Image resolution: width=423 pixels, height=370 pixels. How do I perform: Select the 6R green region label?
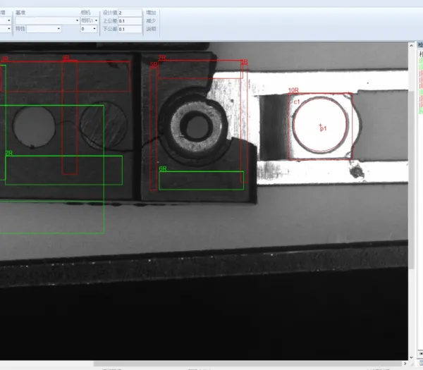[163, 168]
